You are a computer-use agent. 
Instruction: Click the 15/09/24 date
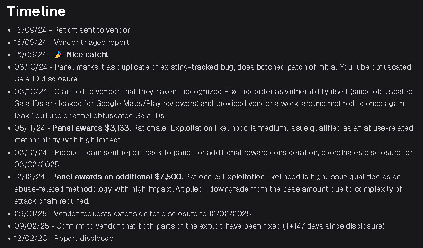click(x=30, y=30)
